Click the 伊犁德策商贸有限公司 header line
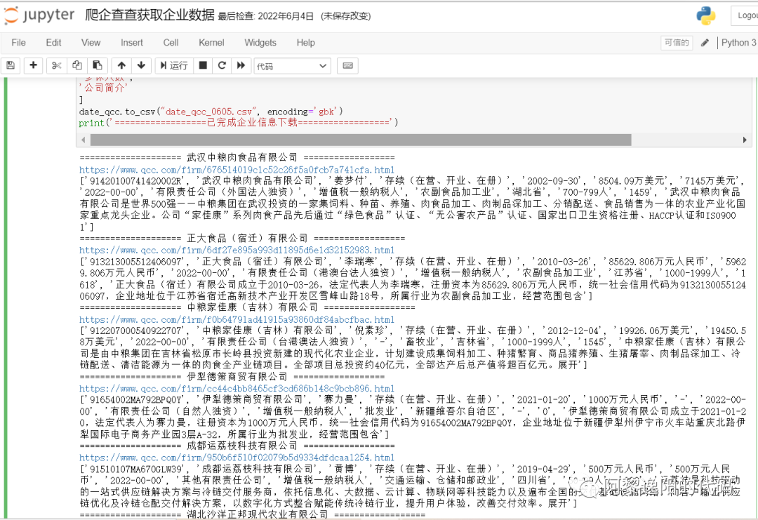 (232, 376)
